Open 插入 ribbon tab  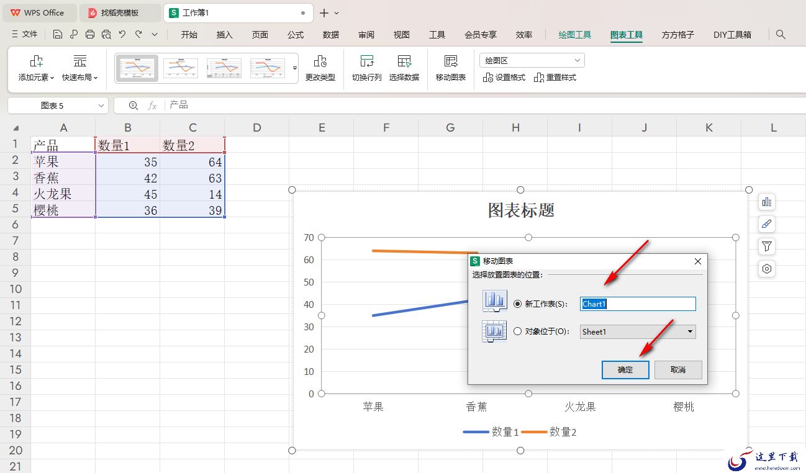click(x=224, y=35)
